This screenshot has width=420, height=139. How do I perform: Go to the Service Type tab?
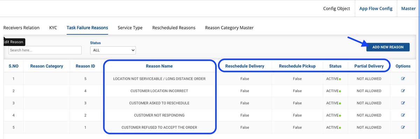pyautogui.click(x=130, y=28)
